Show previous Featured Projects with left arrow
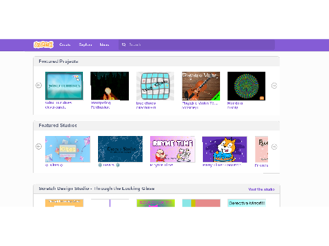Viewport: 329px width, 246px height. click(x=39, y=85)
